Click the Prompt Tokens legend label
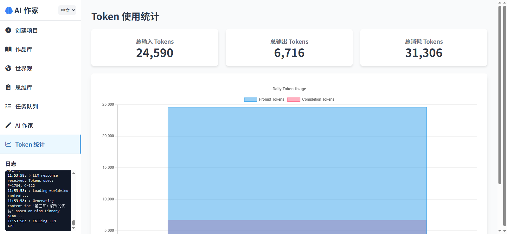The height and width of the screenshot is (234, 507). tap(271, 99)
